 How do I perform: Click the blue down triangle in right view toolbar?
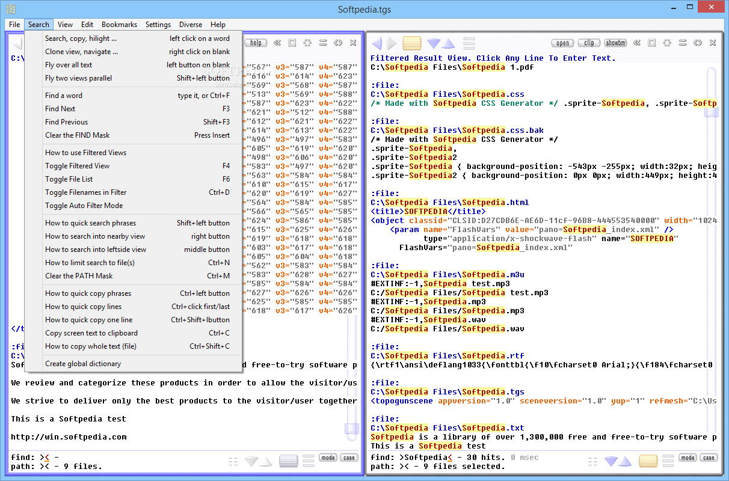[434, 43]
